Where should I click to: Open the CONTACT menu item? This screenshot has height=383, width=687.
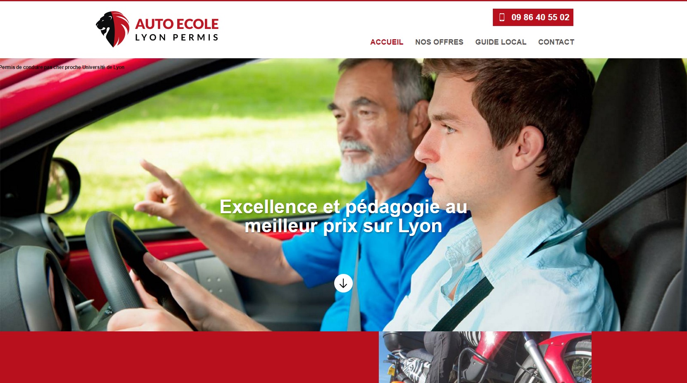pos(556,42)
